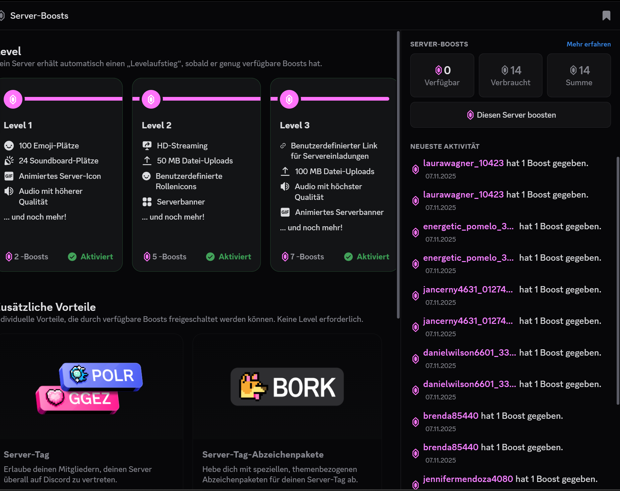The height and width of the screenshot is (491, 620).
Task: Click the main panel vertical scrollbar
Action: click(x=398, y=174)
